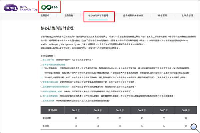The width and height of the screenshot is (200, 133).
Task: Click the 獲證數 row label
Action: point(46,126)
